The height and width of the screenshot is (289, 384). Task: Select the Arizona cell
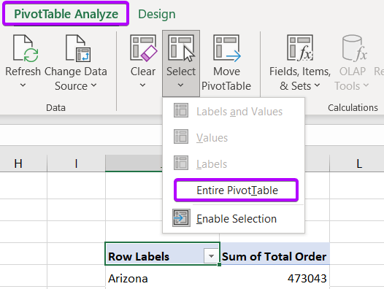coord(162,276)
